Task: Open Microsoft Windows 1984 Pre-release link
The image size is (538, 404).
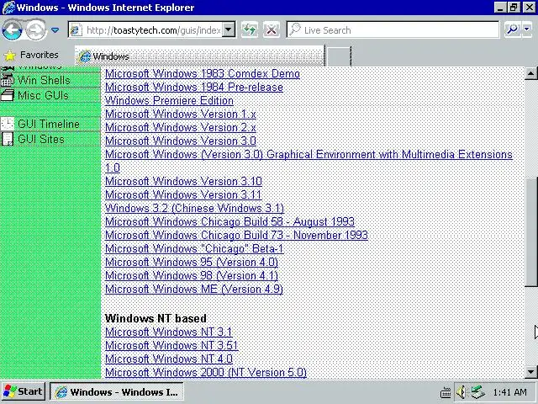Action: (x=194, y=88)
